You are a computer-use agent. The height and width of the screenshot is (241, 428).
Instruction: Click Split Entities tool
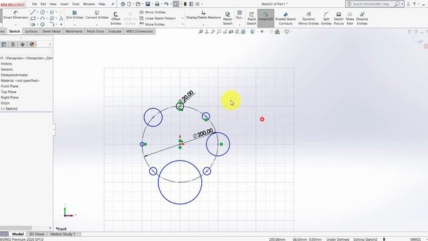tap(326, 19)
